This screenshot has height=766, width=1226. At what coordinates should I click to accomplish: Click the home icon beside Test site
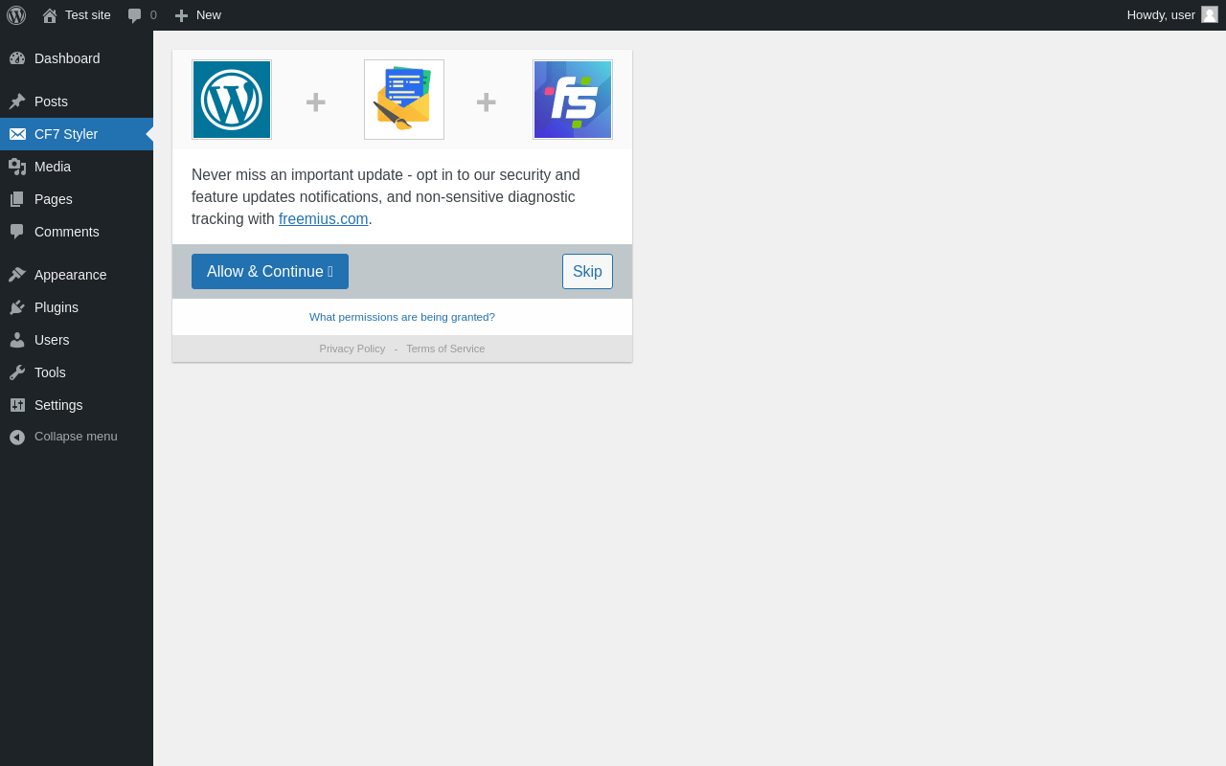tap(50, 15)
